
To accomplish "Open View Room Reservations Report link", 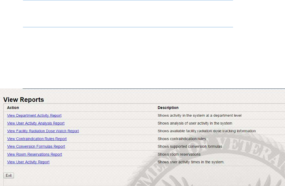I will click(34, 154).
